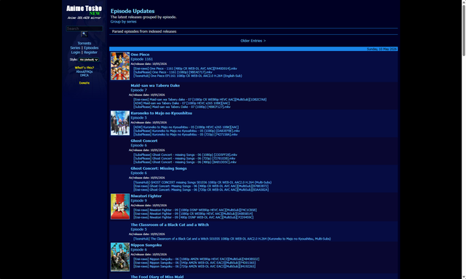
Task: Open Erai-raws Maid-san wa Taberu dake release
Action: click(x=200, y=100)
